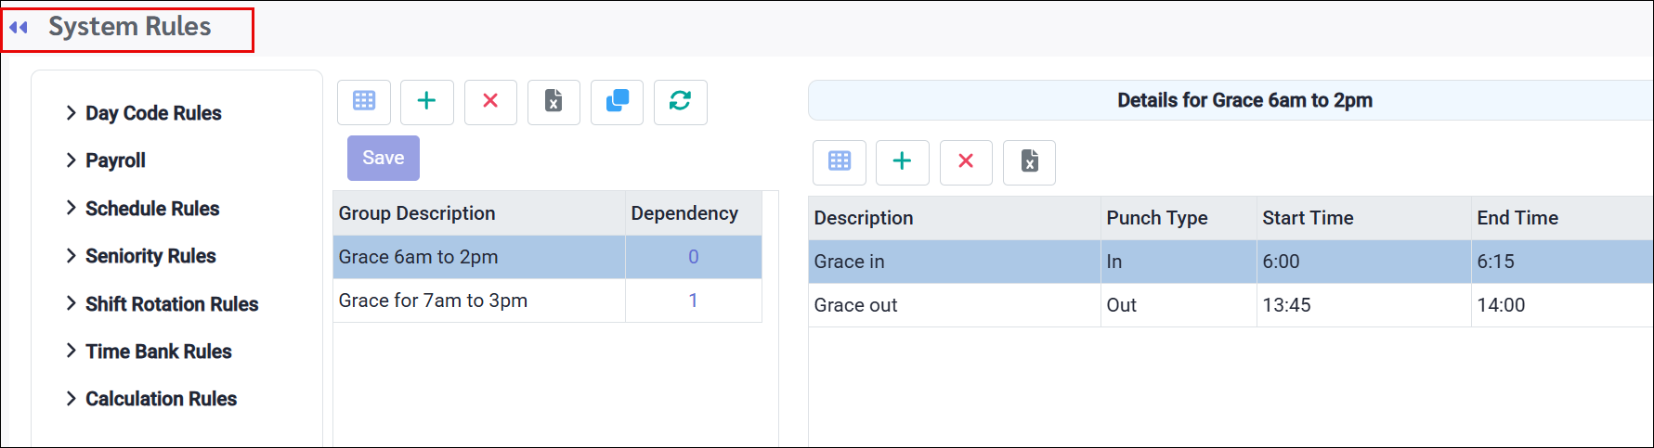The width and height of the screenshot is (1654, 448).
Task: Delete the selected detail row with the red X icon
Action: (x=966, y=162)
